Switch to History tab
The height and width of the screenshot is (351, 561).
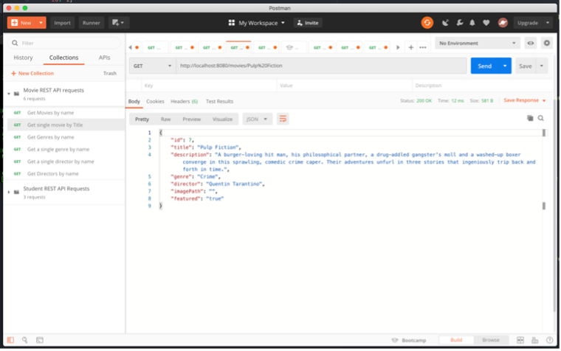24,58
